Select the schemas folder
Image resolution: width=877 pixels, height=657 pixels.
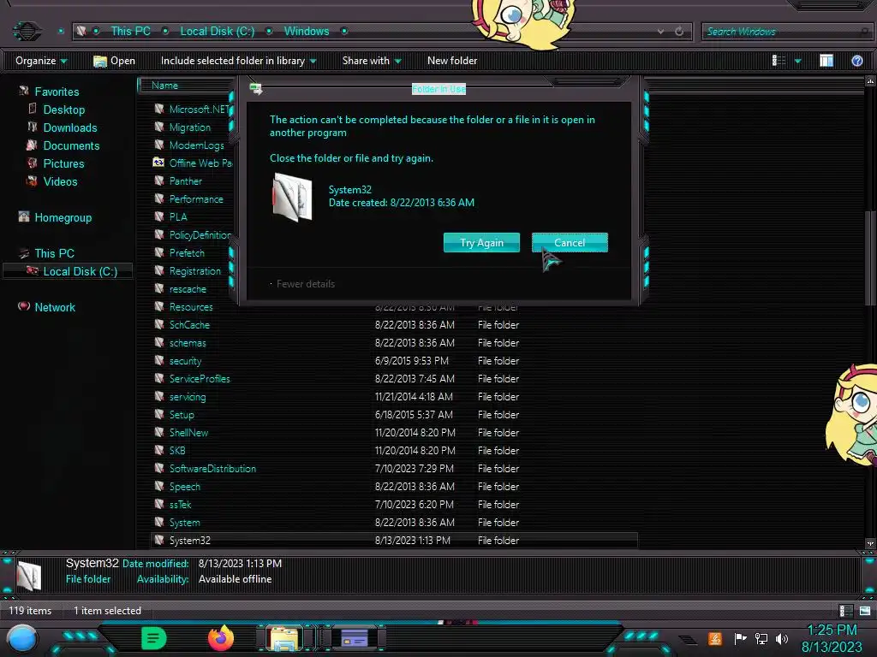click(x=188, y=342)
